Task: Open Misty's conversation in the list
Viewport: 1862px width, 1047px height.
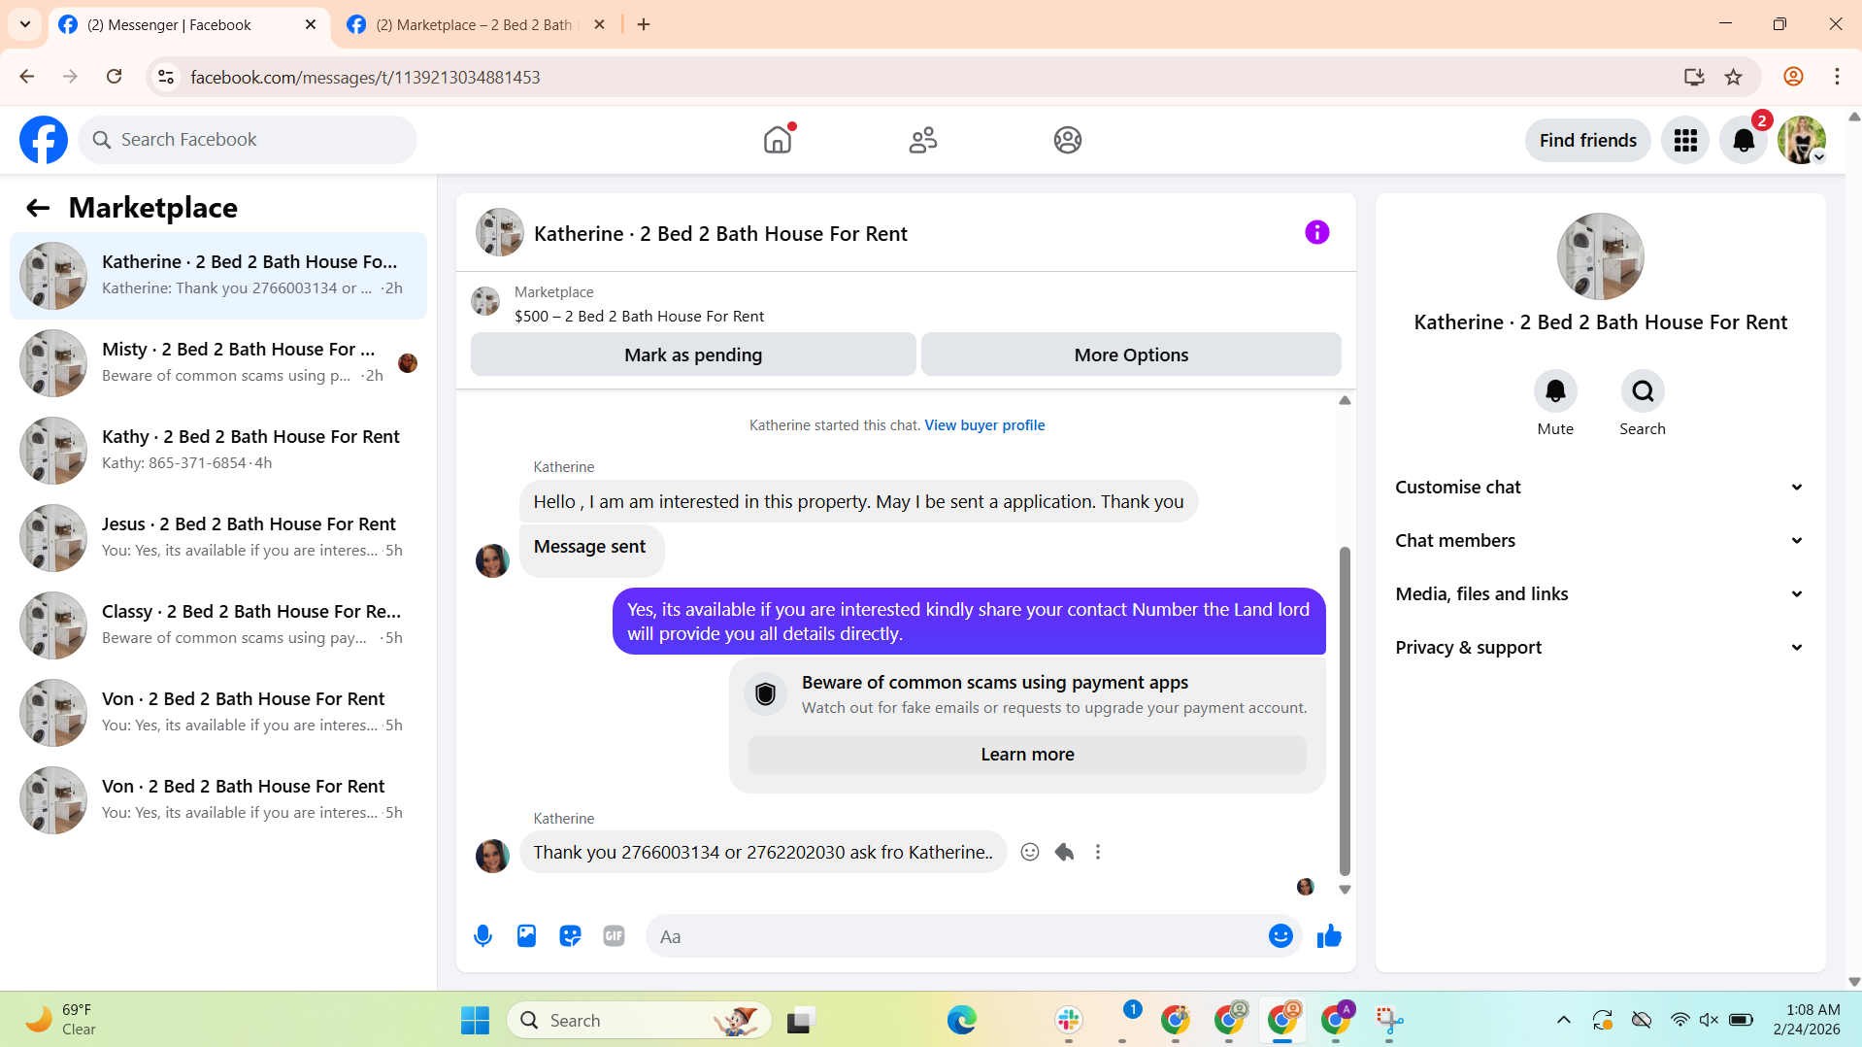Action: point(218,363)
